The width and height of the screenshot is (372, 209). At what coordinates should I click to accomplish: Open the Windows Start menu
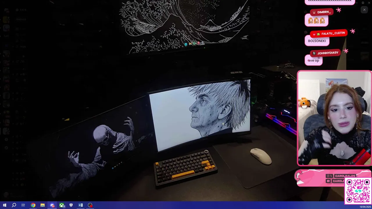(4, 205)
